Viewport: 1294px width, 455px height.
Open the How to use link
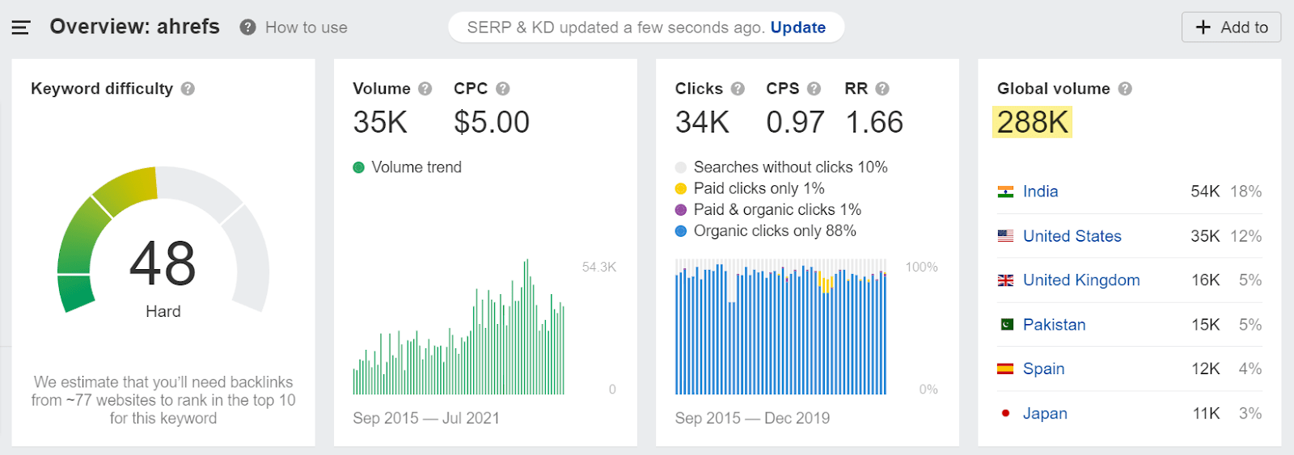(x=307, y=27)
